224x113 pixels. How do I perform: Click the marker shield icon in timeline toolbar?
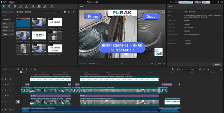pos(35,69)
